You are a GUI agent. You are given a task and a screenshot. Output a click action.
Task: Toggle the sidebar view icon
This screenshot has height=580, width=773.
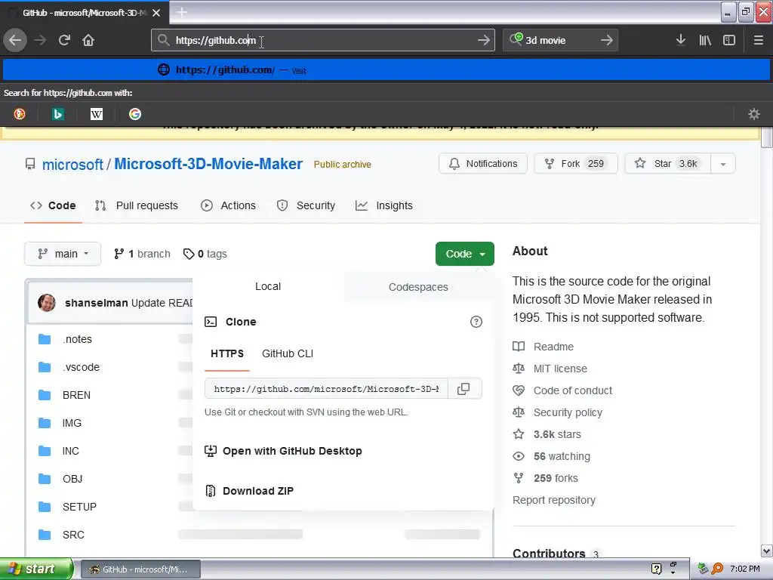pos(729,40)
